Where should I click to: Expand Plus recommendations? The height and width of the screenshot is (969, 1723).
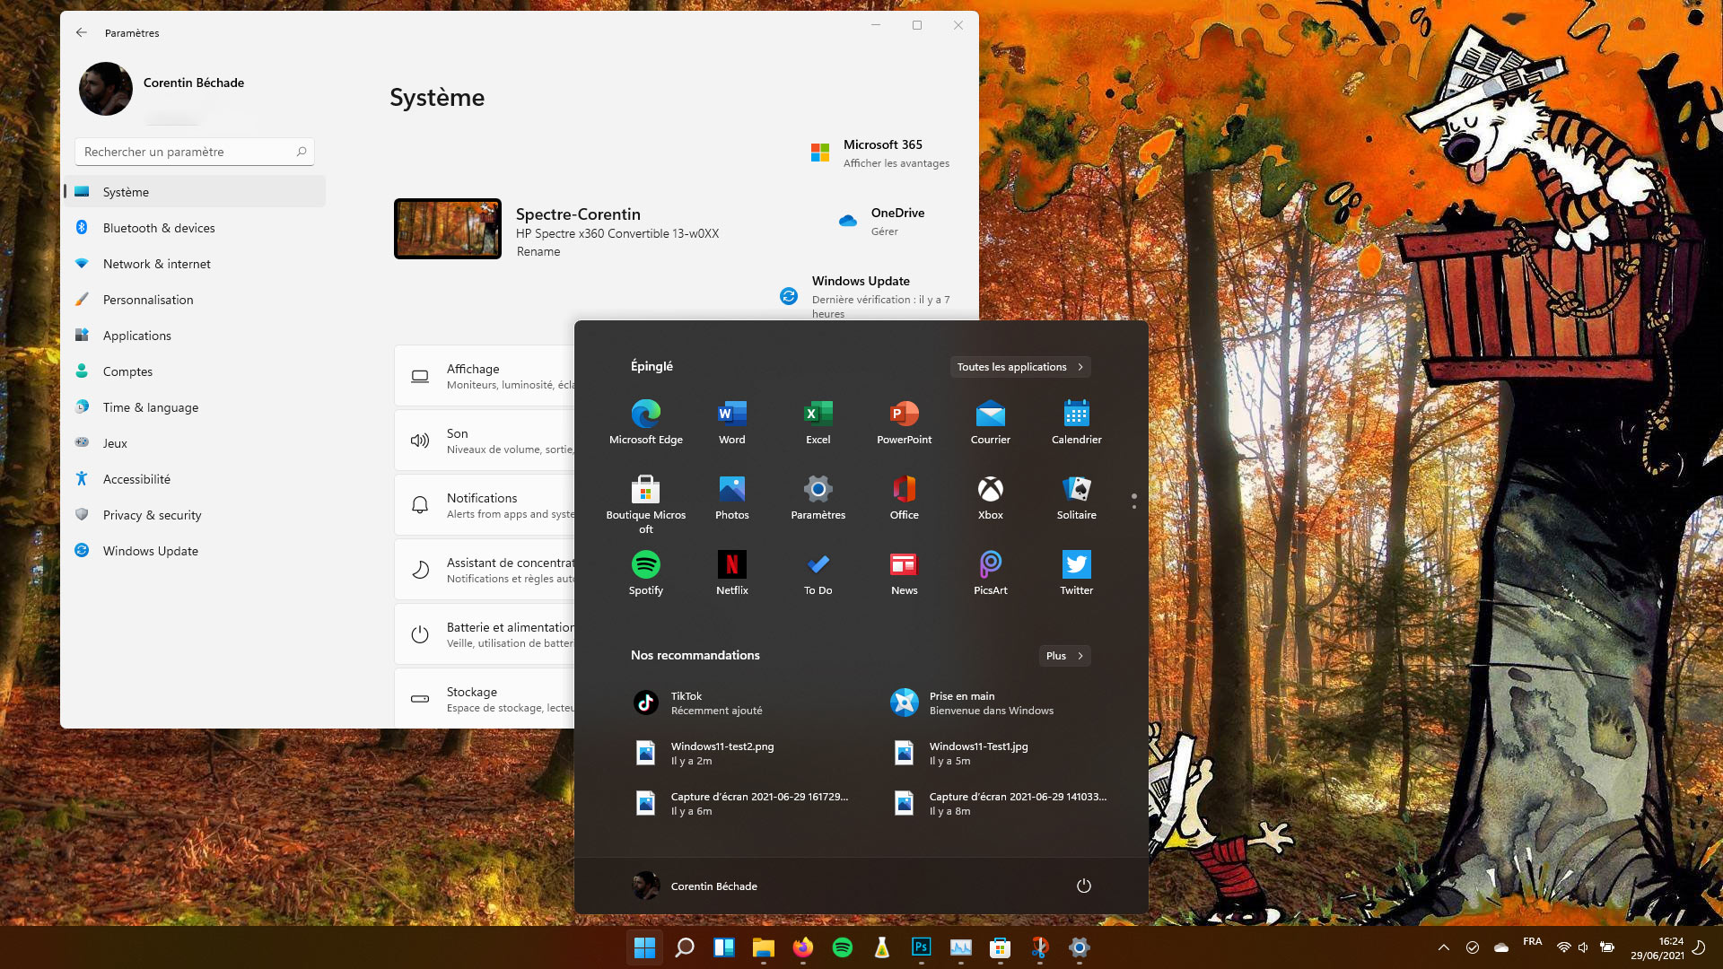[1064, 656]
